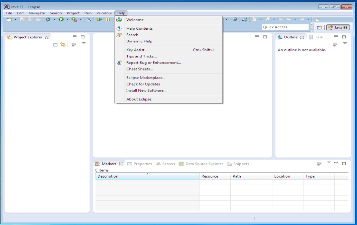Open the Forward history dropdown arrow
The height and width of the screenshot is (225, 357).
309,20
